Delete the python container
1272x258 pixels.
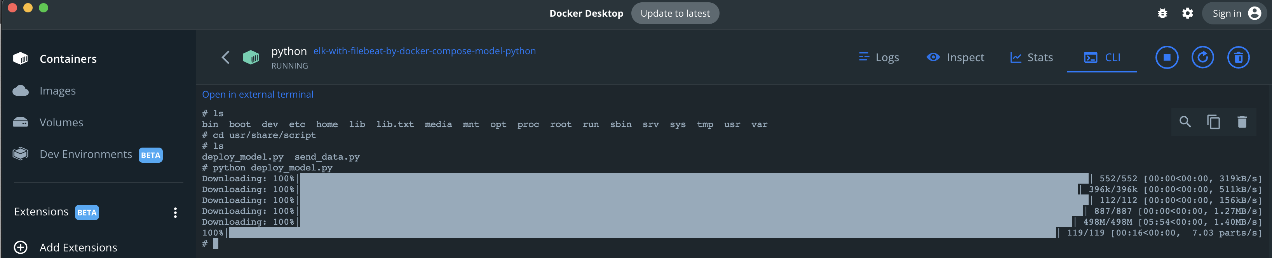click(1238, 58)
